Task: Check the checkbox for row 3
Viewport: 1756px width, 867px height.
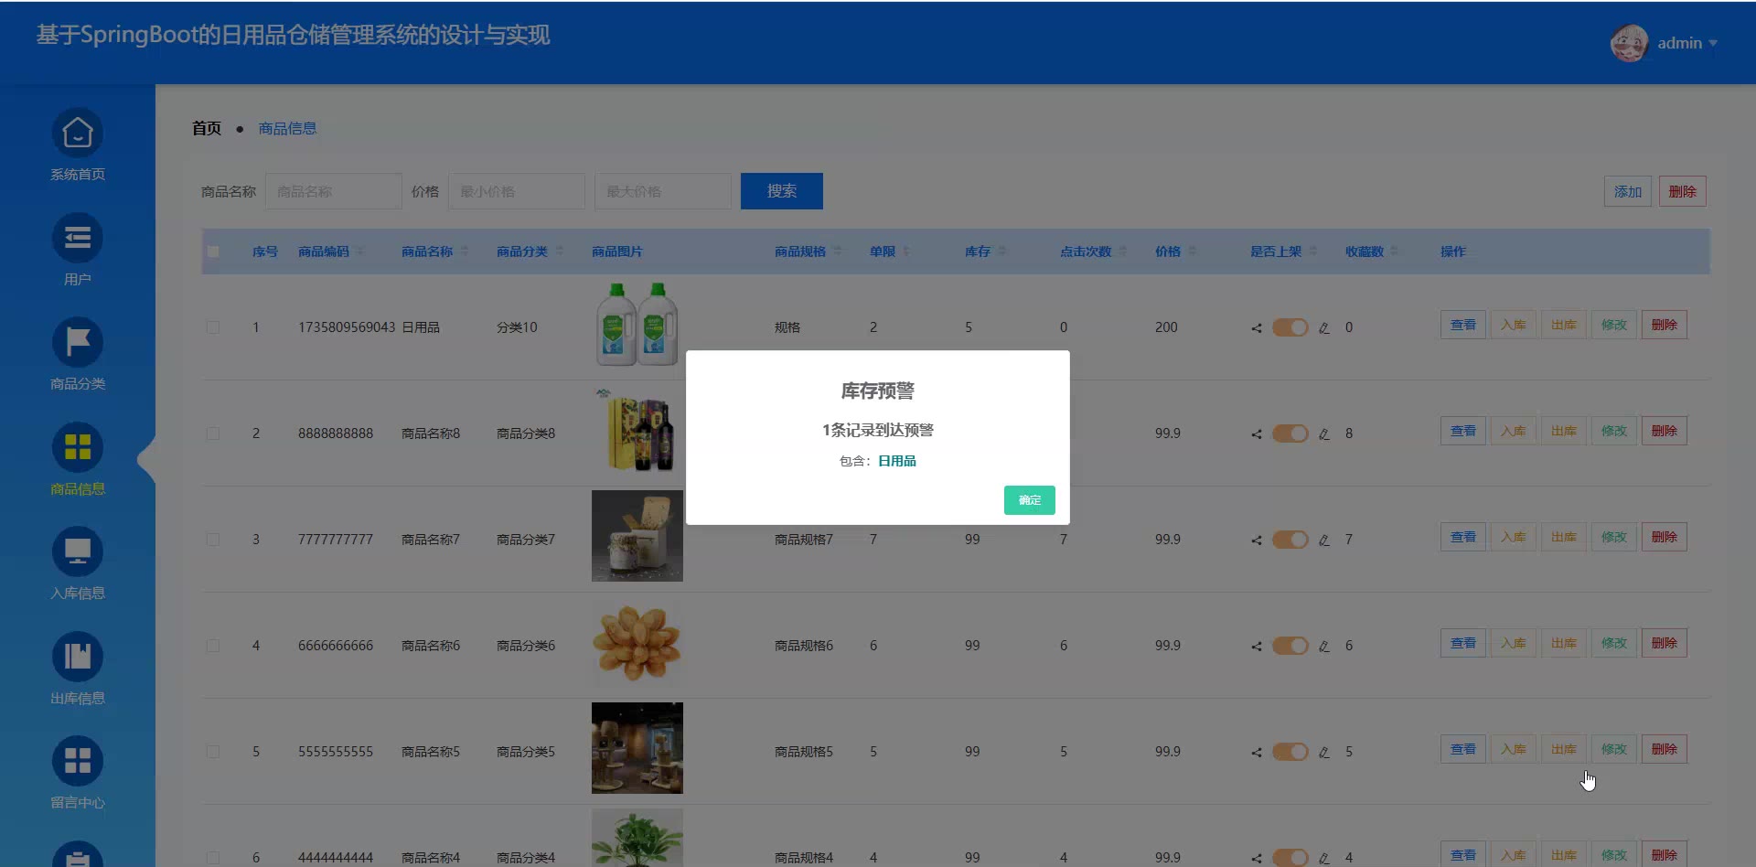Action: click(213, 540)
